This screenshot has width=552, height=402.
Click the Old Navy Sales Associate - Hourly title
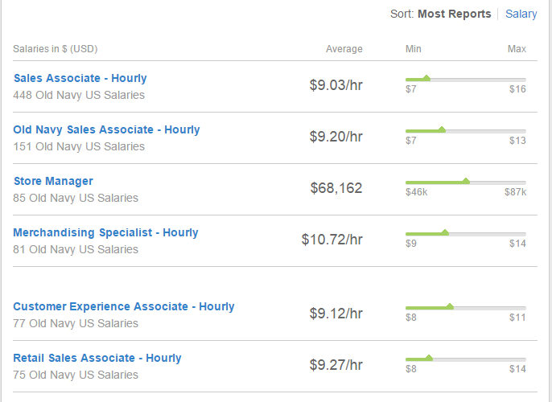[106, 129]
